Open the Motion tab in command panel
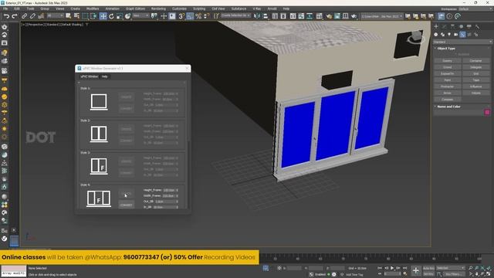This screenshot has height=278, width=494. [x=461, y=27]
